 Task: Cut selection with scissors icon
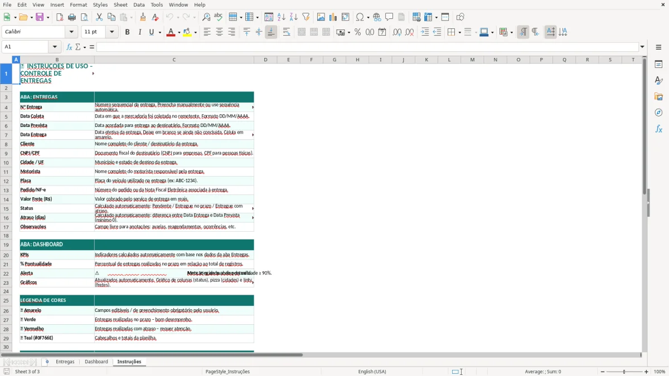click(99, 17)
